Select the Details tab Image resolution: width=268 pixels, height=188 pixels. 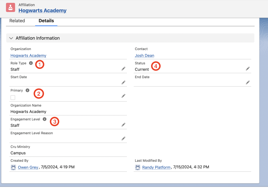pyautogui.click(x=46, y=21)
